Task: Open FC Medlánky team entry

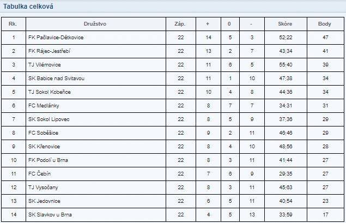Action: [x=44, y=106]
